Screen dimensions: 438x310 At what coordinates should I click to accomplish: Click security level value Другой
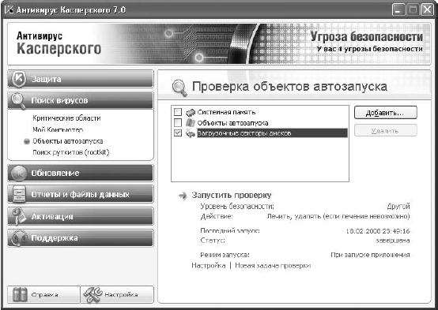pyautogui.click(x=398, y=207)
